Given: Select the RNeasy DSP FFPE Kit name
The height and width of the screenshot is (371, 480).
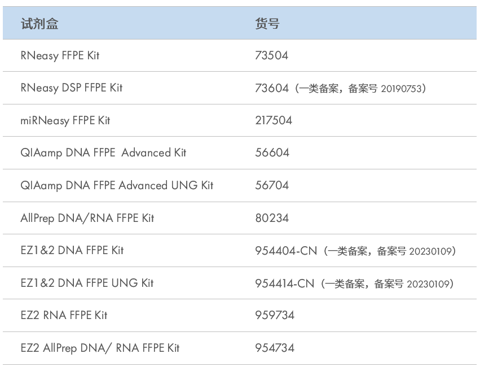Looking at the screenshot, I should [71, 88].
